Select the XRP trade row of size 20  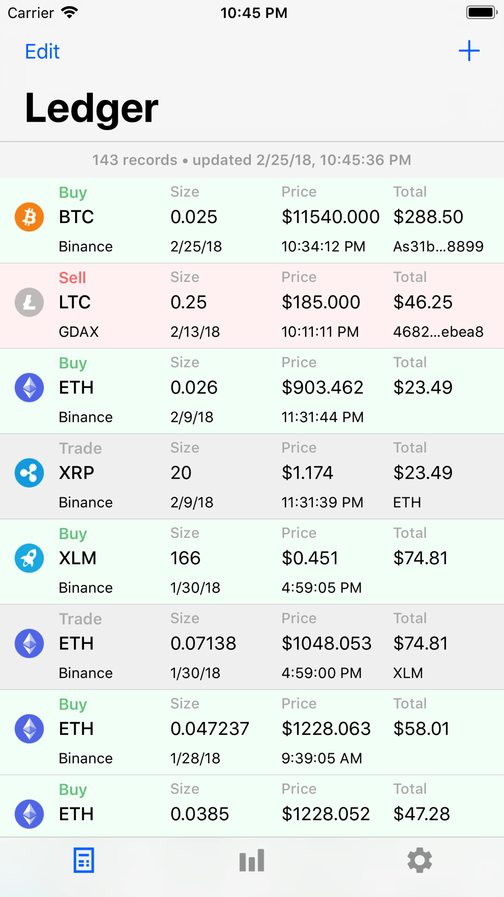[252, 476]
